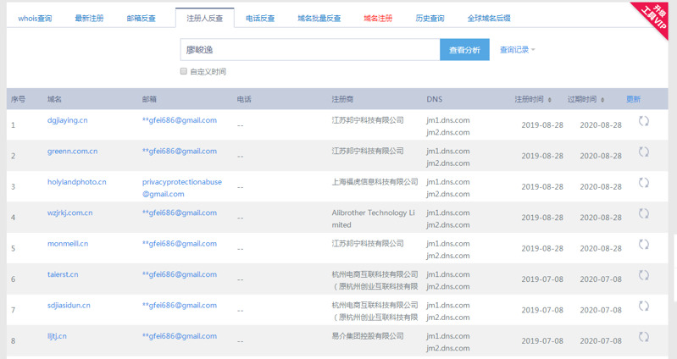Refresh the sdjiasidun.cn row
Image resolution: width=677 pixels, height=359 pixels.
[643, 306]
